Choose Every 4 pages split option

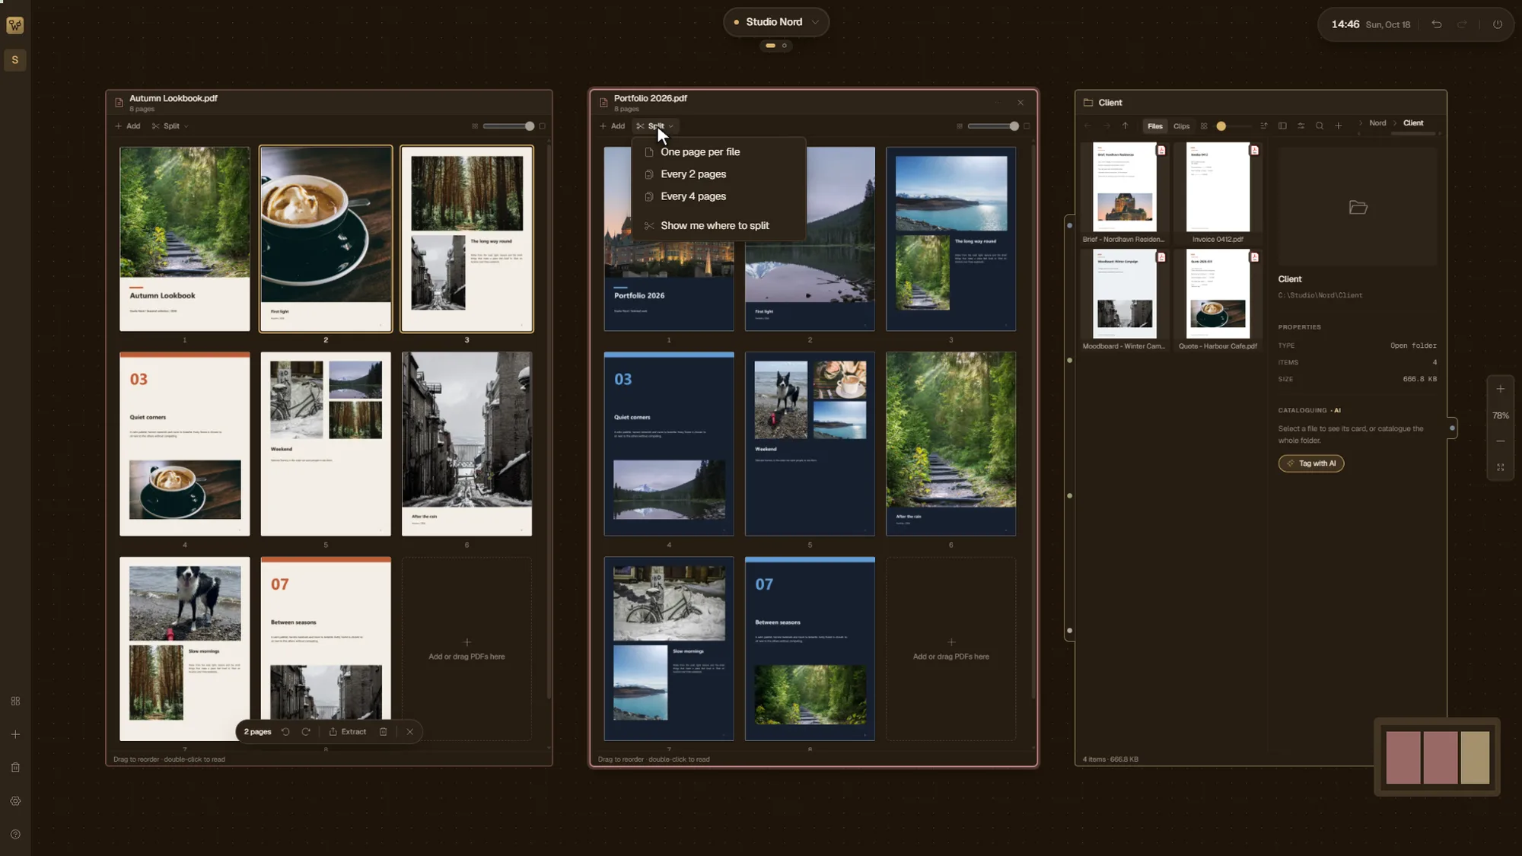tap(718, 196)
